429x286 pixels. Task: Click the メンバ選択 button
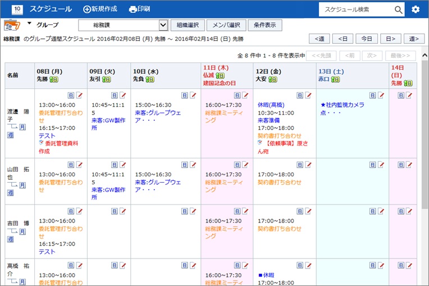(x=226, y=25)
